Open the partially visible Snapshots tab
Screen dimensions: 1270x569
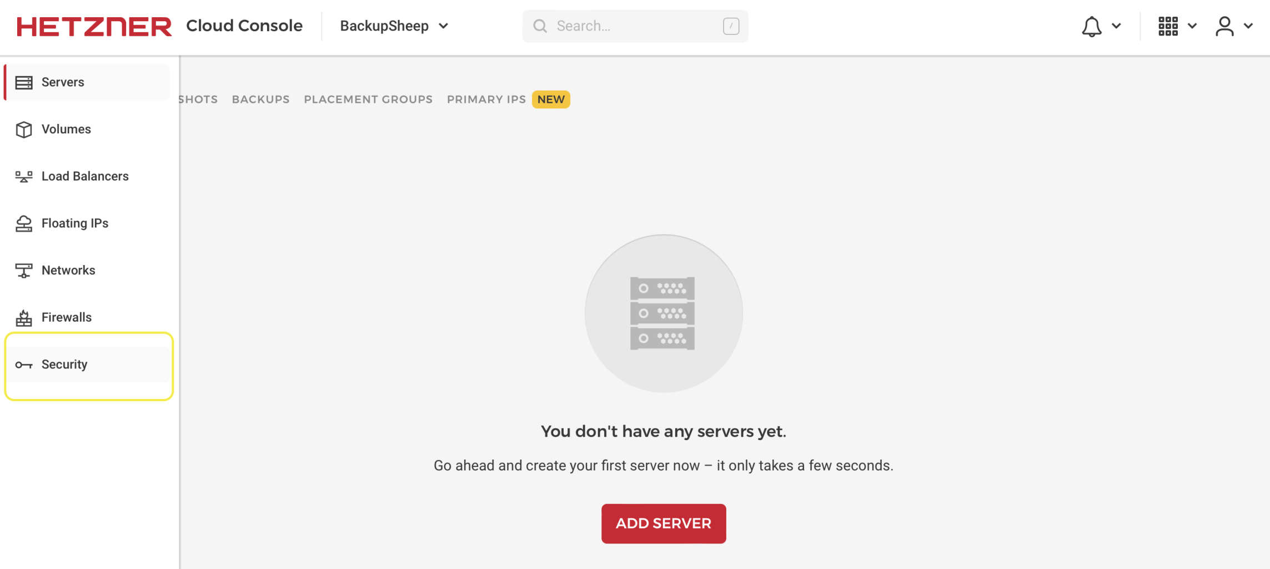pyautogui.click(x=199, y=99)
